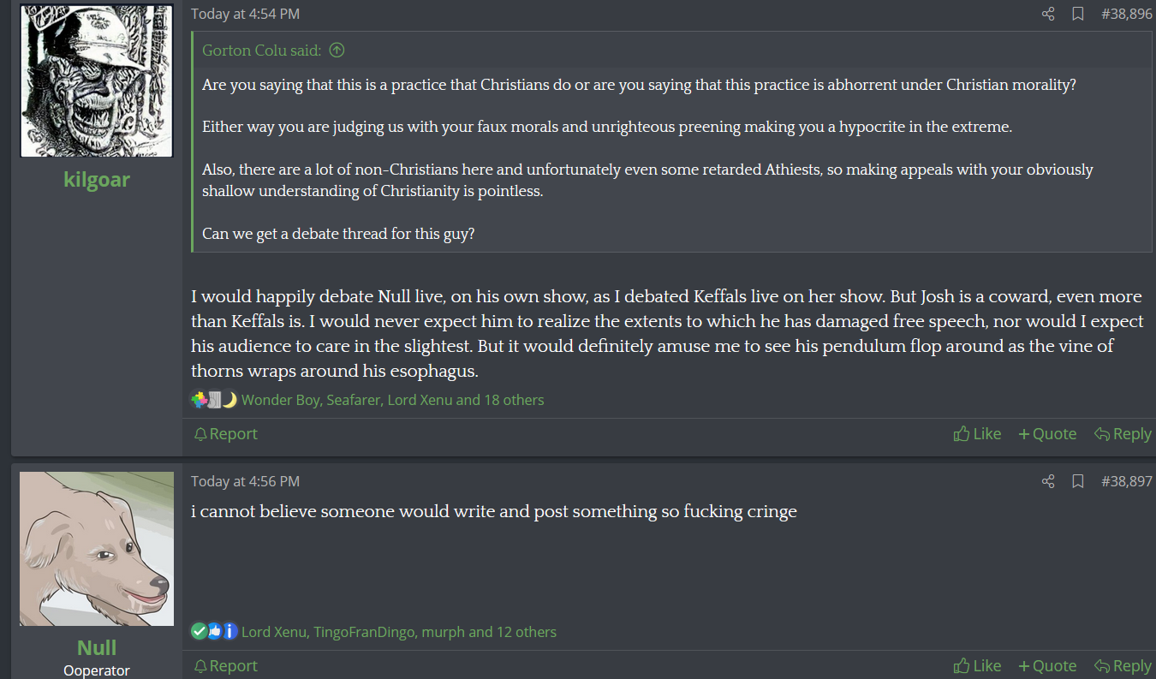Bookmark Null's post #38,897
Screen dimensions: 1156x679
point(1078,481)
